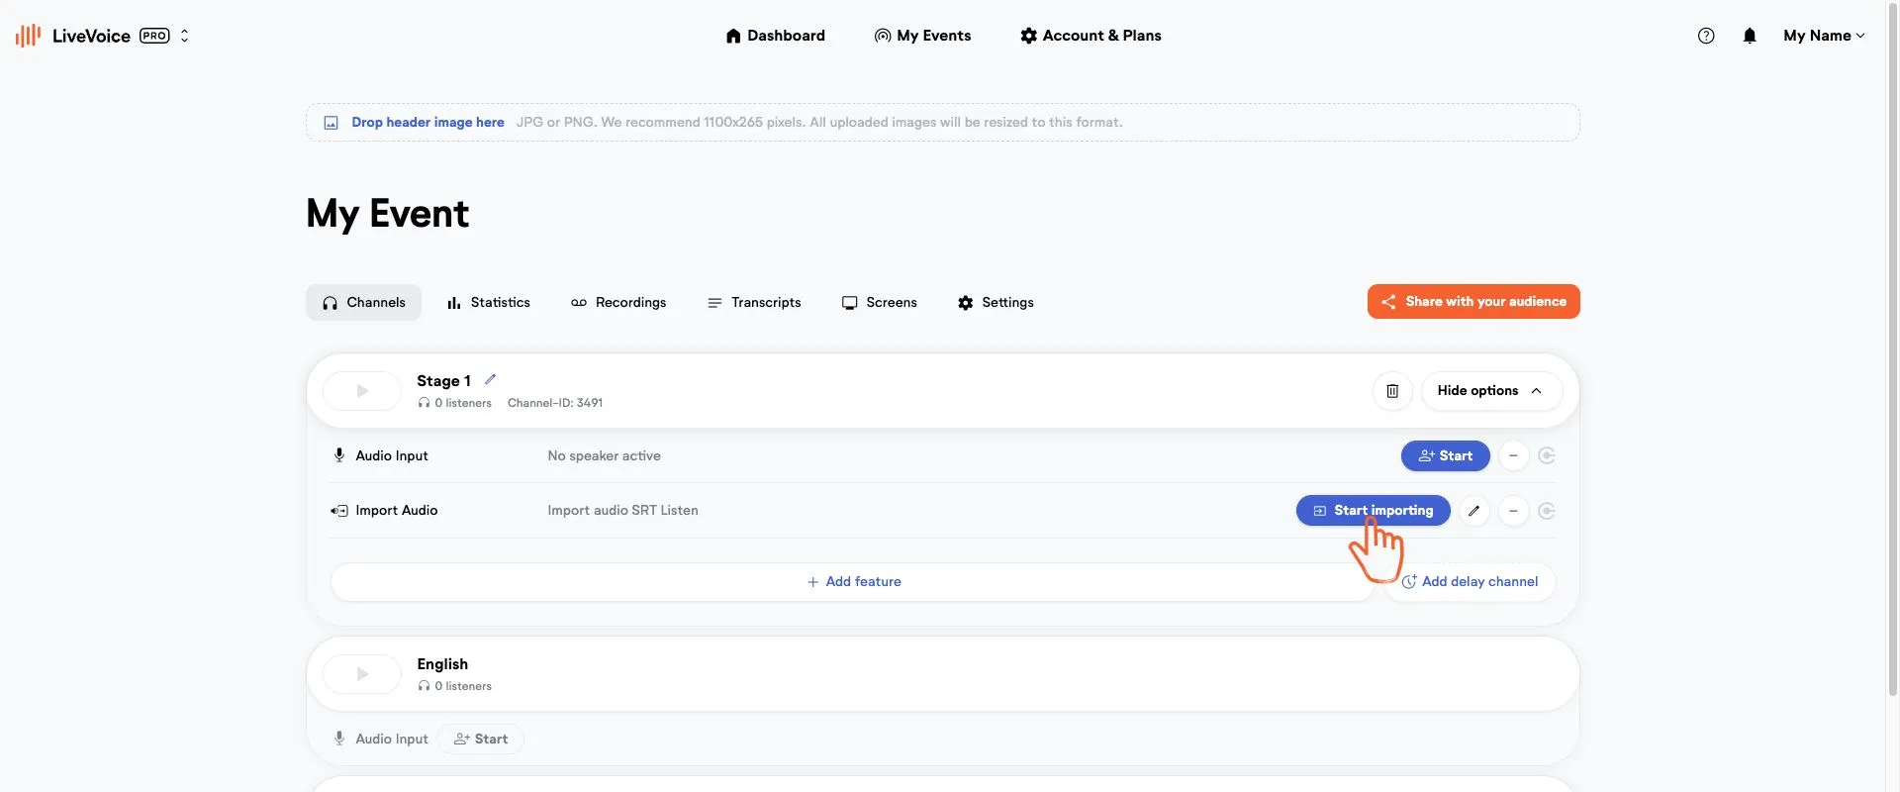The height and width of the screenshot is (792, 1900).
Task: Click the circular icon right of Import Audio row
Action: click(x=1547, y=511)
